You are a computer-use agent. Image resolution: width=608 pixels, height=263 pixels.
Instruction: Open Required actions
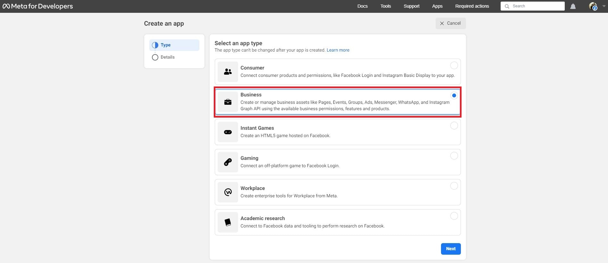[x=472, y=6]
